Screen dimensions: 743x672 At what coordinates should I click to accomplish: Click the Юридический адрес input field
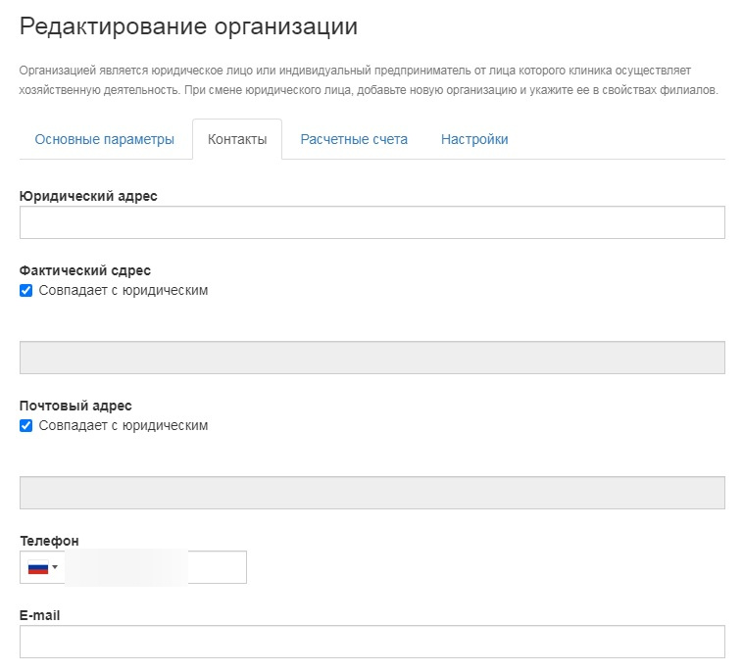(x=371, y=222)
